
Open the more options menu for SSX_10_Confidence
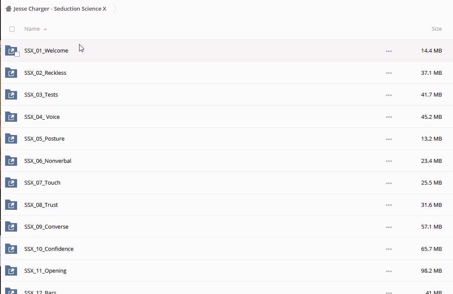tap(388, 249)
